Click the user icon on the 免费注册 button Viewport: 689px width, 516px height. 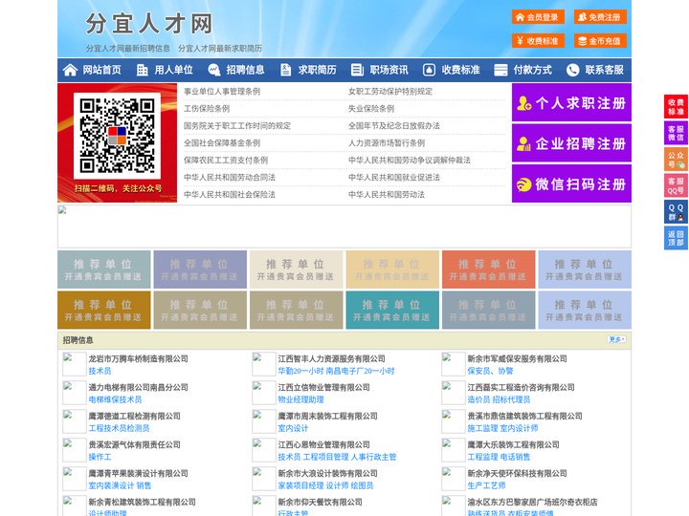[582, 17]
